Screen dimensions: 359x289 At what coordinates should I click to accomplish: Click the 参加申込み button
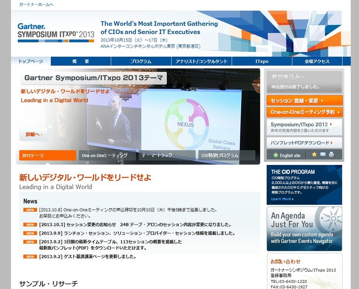point(304,82)
